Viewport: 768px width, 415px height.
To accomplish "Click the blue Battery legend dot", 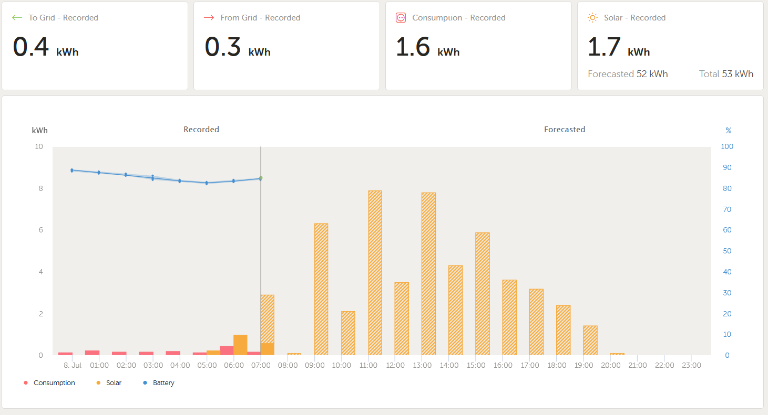I will tap(145, 383).
